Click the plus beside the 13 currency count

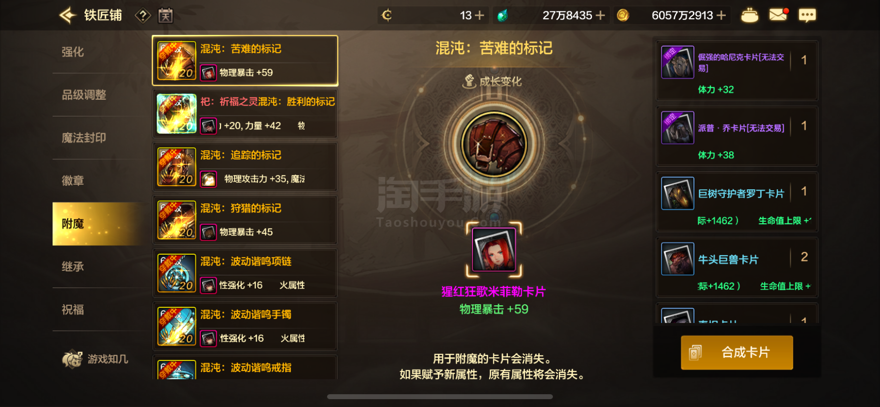(480, 16)
